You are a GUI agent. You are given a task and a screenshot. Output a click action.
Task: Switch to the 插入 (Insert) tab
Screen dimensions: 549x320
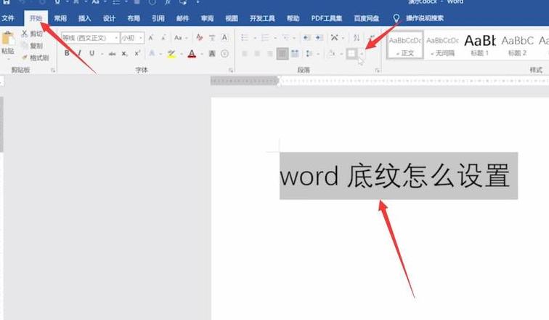coord(85,18)
